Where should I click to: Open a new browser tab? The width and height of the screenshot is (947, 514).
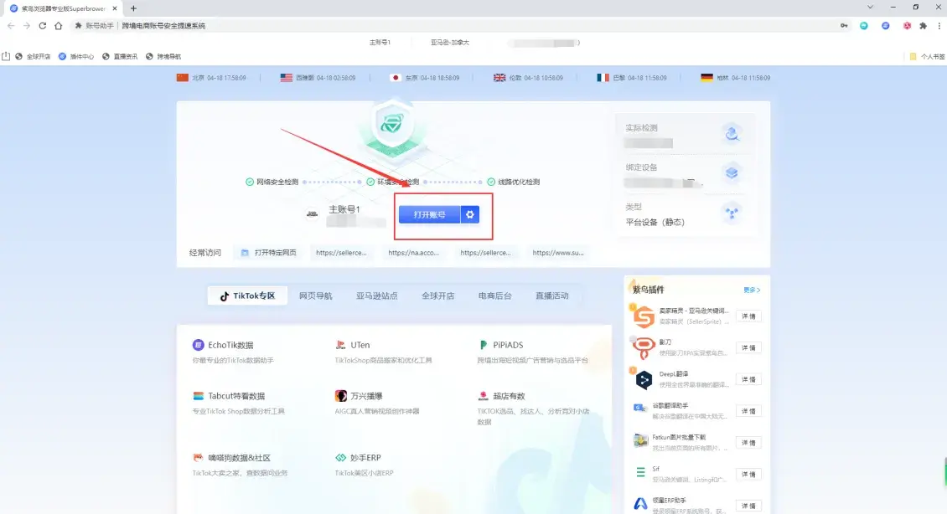tap(133, 8)
